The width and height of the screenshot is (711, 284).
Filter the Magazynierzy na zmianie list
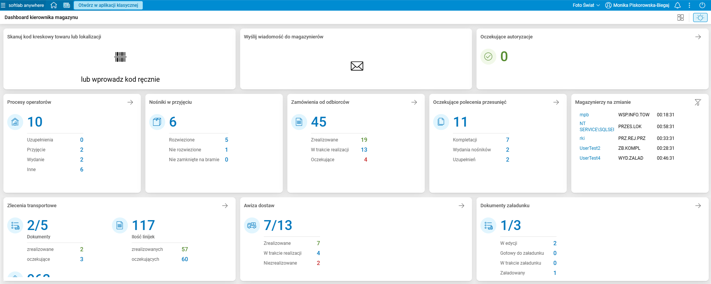tap(698, 102)
